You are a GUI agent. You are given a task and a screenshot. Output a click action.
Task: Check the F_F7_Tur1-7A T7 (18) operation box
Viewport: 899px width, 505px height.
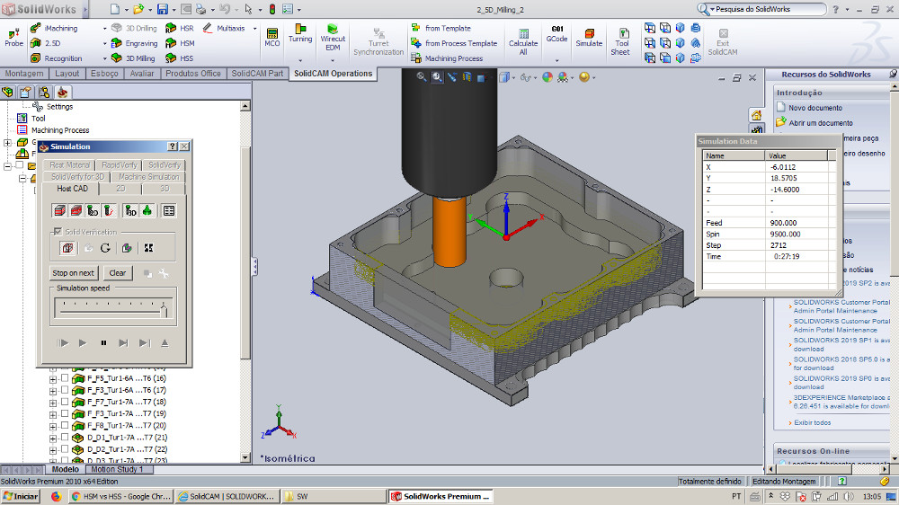65,402
